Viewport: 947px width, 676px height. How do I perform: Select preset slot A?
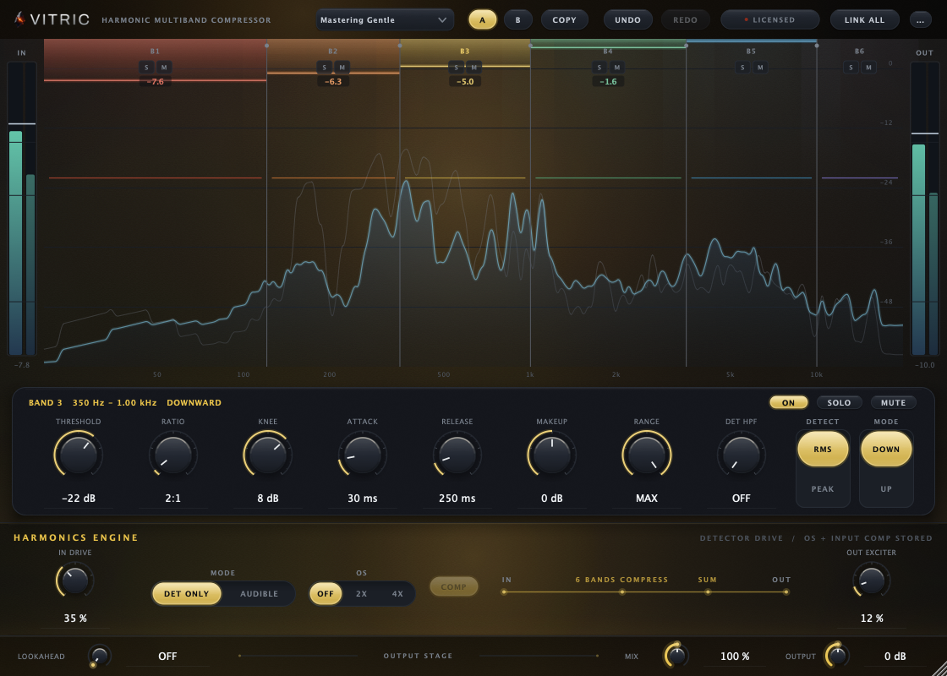click(483, 20)
